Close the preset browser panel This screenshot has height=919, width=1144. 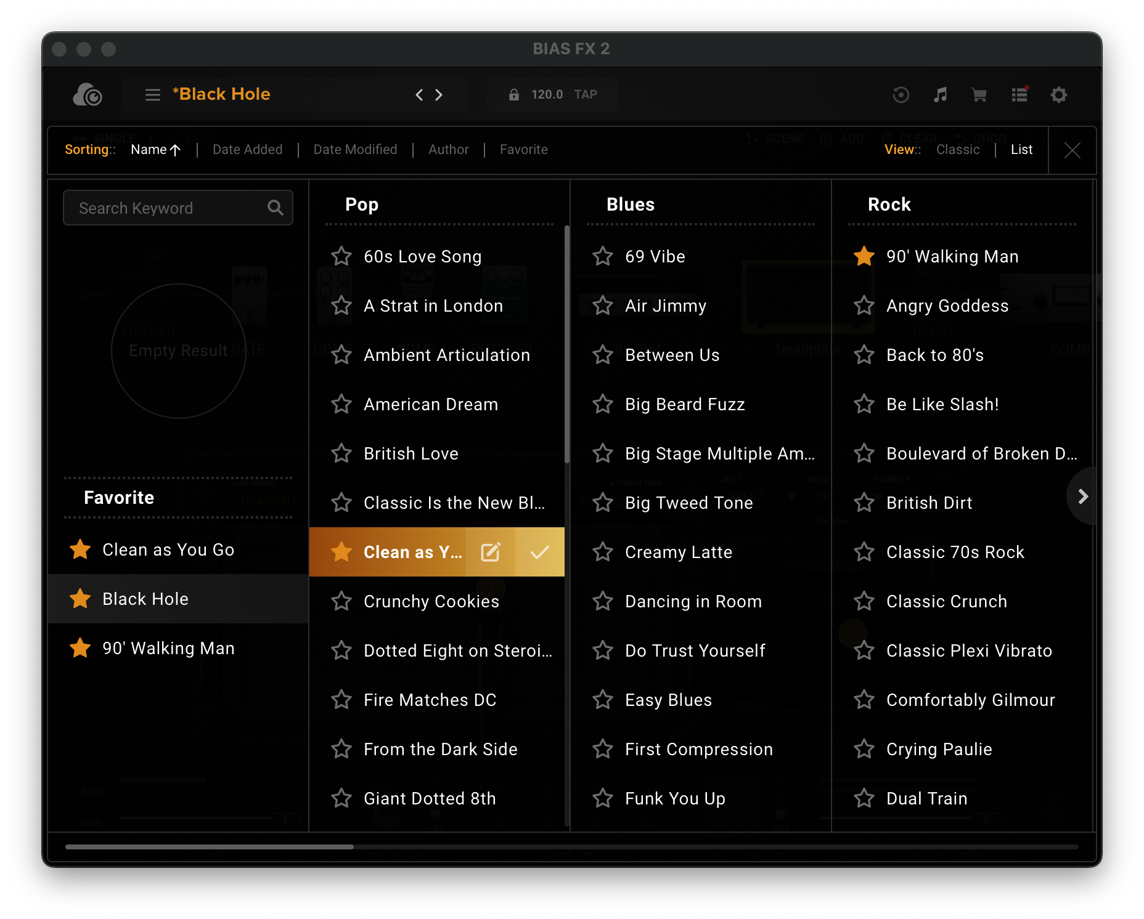[1072, 150]
